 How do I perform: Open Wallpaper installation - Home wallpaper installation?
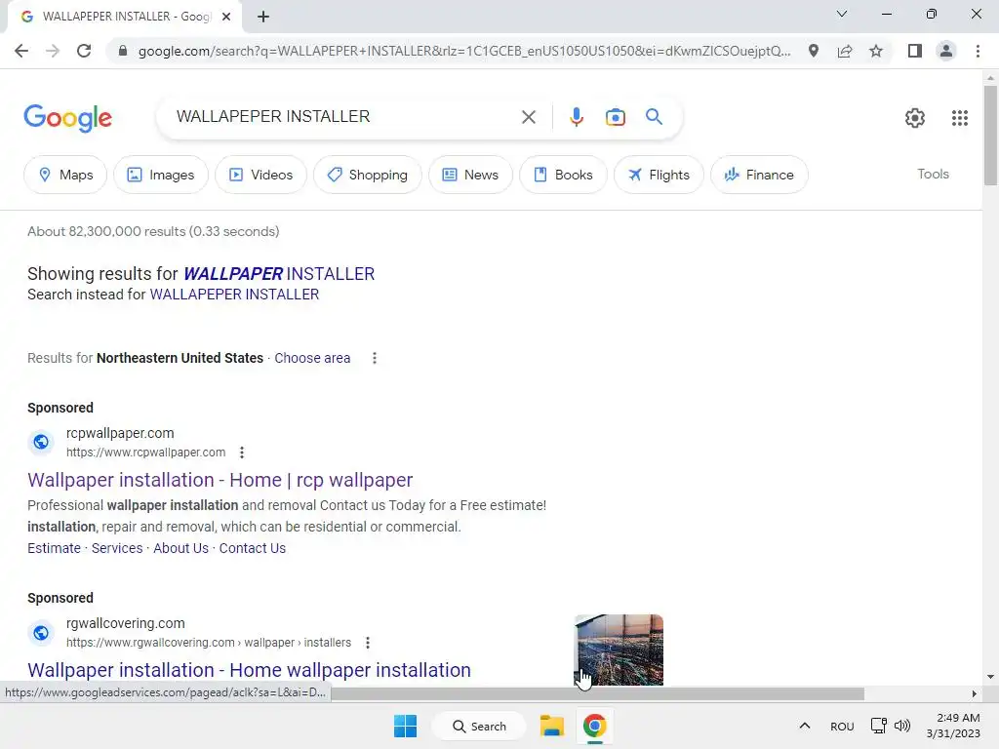249,670
